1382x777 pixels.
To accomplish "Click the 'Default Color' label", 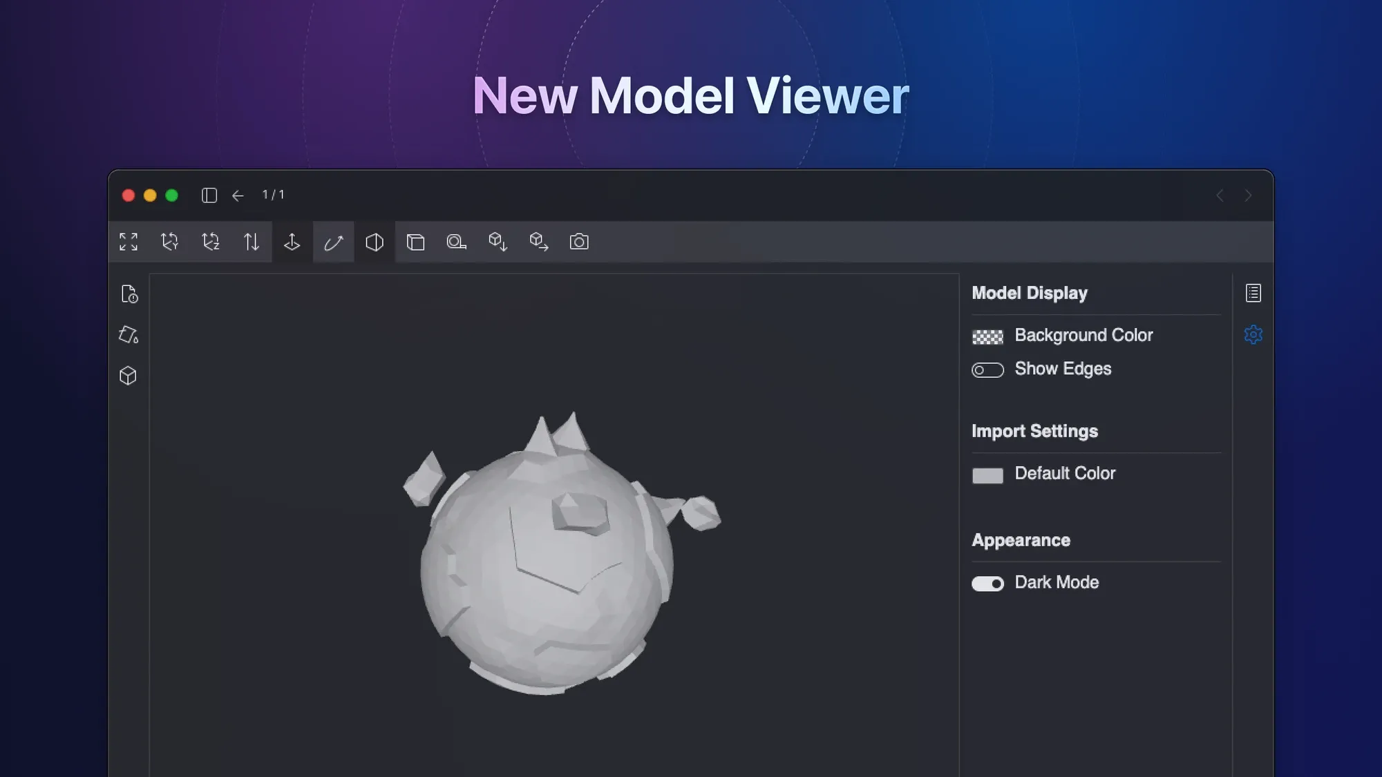I will (x=1065, y=473).
